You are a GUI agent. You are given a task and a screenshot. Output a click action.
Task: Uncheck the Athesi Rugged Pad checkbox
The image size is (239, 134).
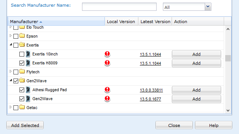(22, 90)
